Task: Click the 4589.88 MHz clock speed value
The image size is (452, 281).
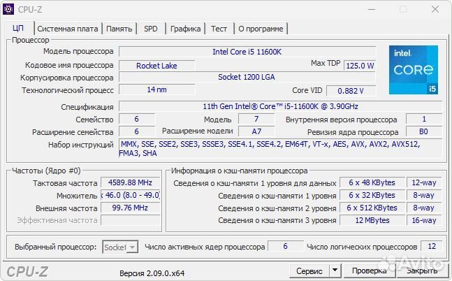Action: point(131,182)
